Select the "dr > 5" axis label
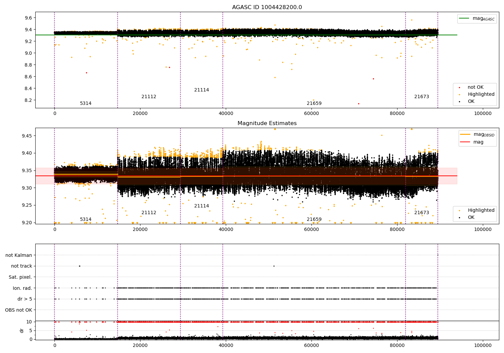Viewport: 504px width, 353px height. pos(25,299)
